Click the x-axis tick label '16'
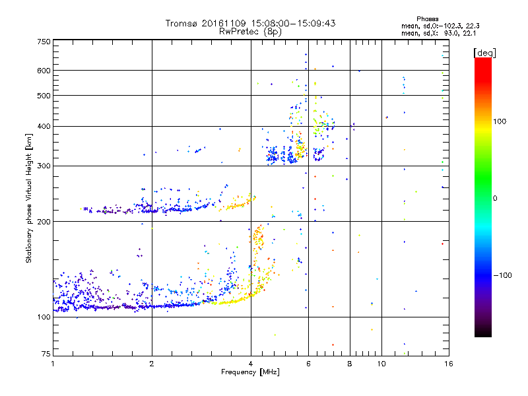The height and width of the screenshot is (396, 528). (449, 364)
